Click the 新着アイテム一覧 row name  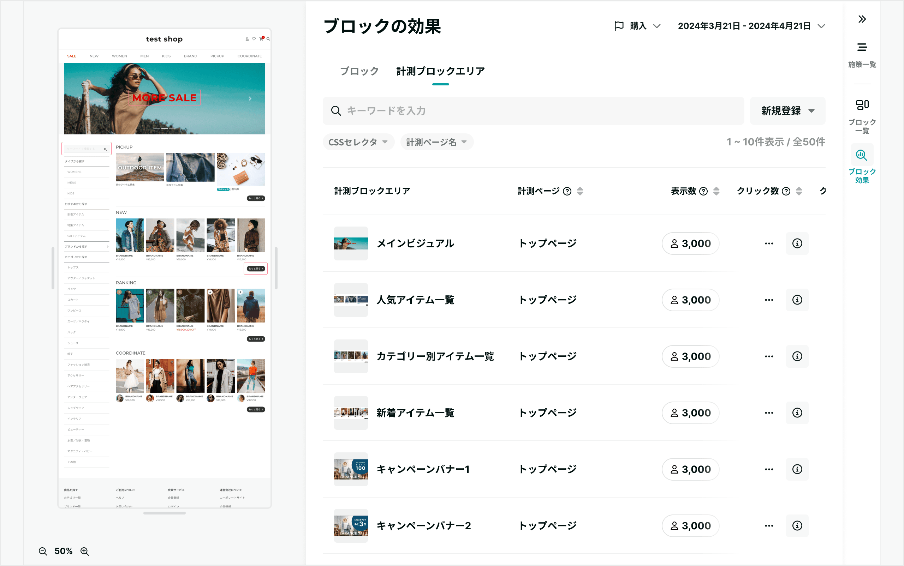tap(415, 413)
